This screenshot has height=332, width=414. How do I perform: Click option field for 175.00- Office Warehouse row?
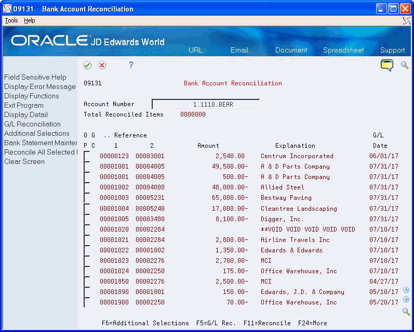87,271
